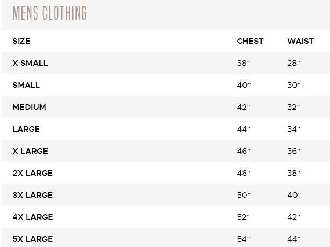The image size is (330, 247).
Task: Select the 34" waist value for LARGE
Action: pos(294,129)
